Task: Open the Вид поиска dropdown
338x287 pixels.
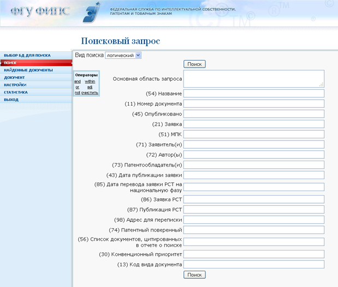Action: coord(123,56)
